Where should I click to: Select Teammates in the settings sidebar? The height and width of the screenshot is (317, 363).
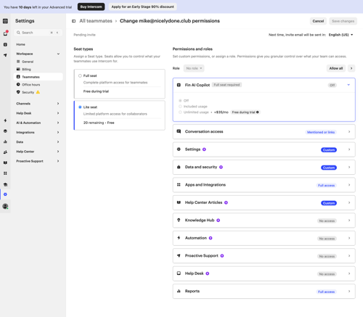coord(38,77)
